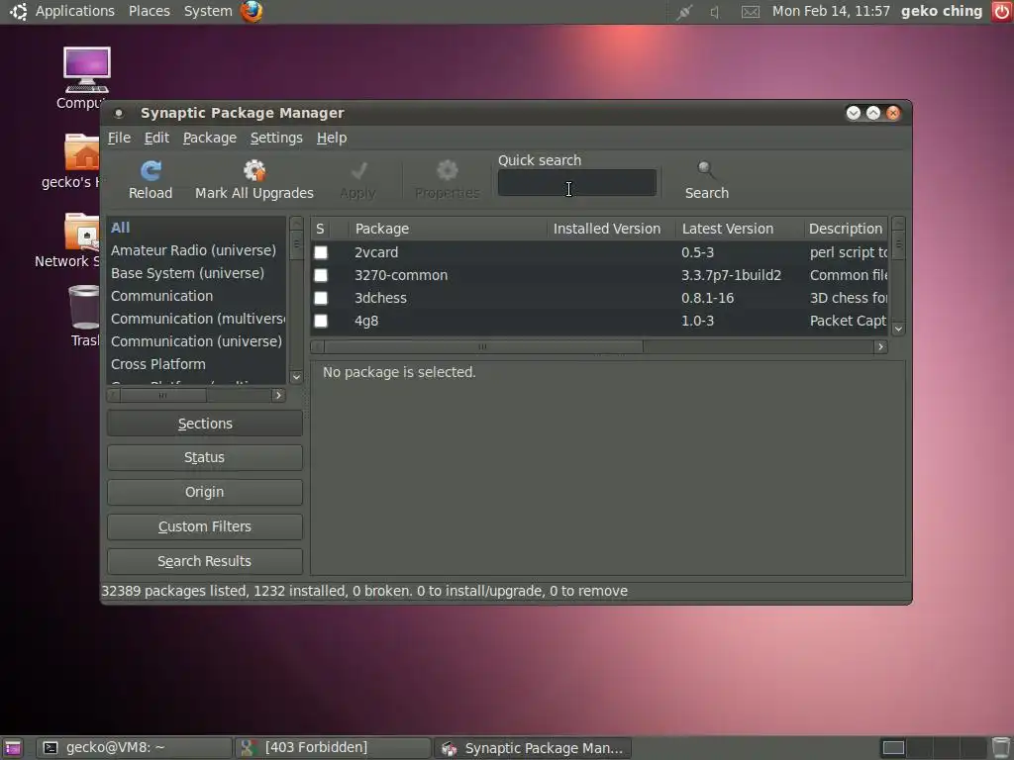Open the Trash desktop icon

point(84,308)
